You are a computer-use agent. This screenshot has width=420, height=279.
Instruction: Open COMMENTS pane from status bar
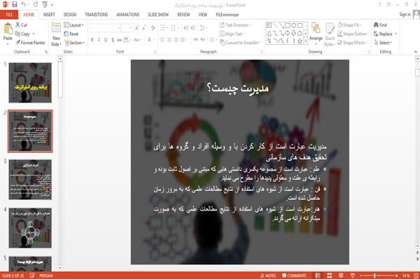(x=294, y=276)
